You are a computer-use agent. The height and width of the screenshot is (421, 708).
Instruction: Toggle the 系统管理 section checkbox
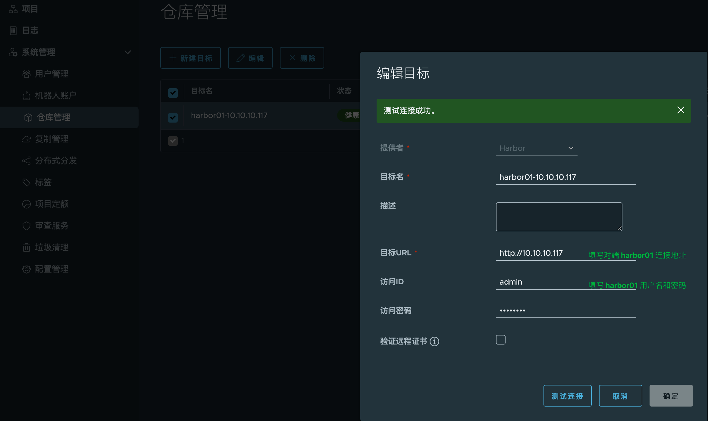127,51
